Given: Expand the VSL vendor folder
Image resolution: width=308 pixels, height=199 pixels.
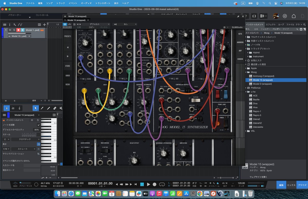Looking at the screenshot, I should 246,131.
